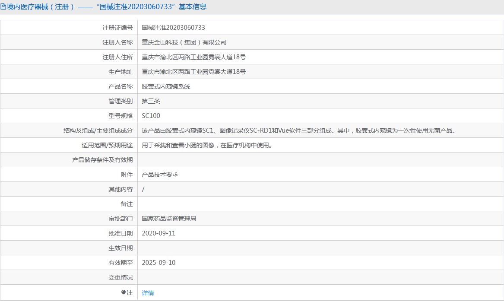Select management class 第三类
The width and height of the screenshot is (504, 302).
151,101
